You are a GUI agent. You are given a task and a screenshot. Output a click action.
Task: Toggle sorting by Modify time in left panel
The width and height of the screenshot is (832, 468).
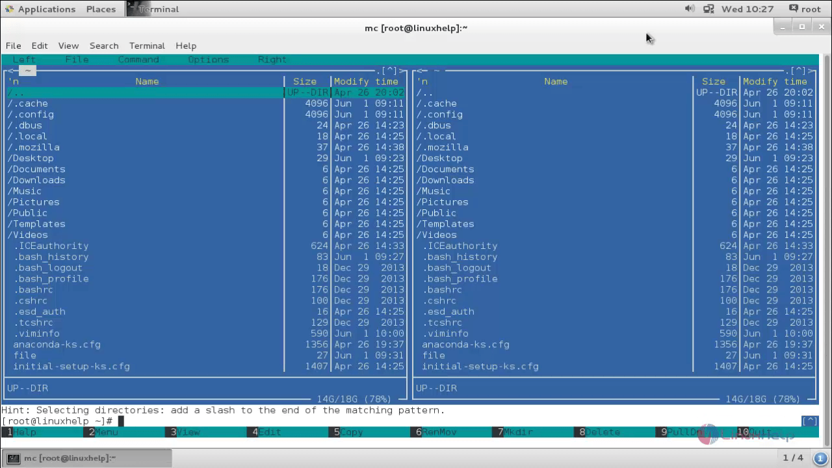(366, 81)
